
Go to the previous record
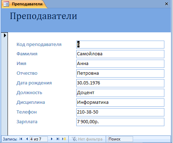click(x=27, y=139)
